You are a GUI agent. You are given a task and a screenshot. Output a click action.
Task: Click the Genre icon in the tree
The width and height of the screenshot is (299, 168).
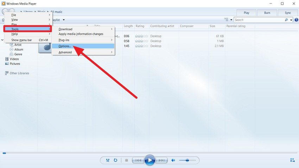12,54
